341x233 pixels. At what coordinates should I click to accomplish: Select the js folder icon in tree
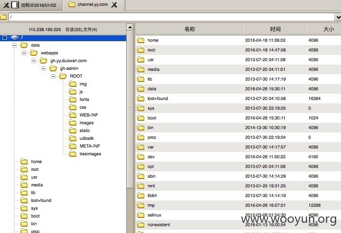pos(73,92)
